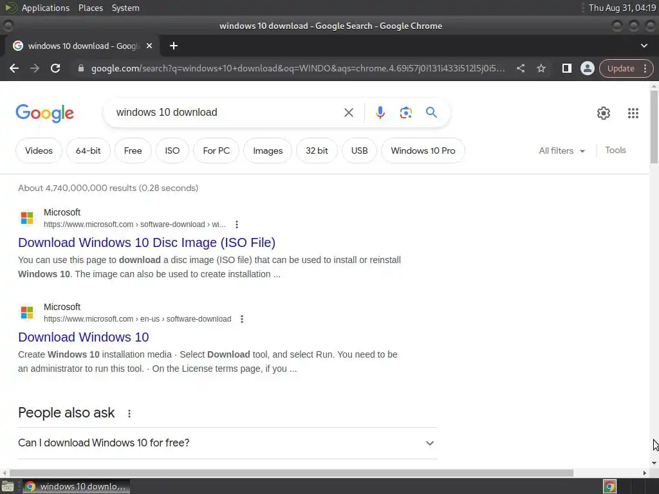Click the 'People also ask' heading
Image resolution: width=659 pixels, height=494 pixels.
[x=66, y=413]
